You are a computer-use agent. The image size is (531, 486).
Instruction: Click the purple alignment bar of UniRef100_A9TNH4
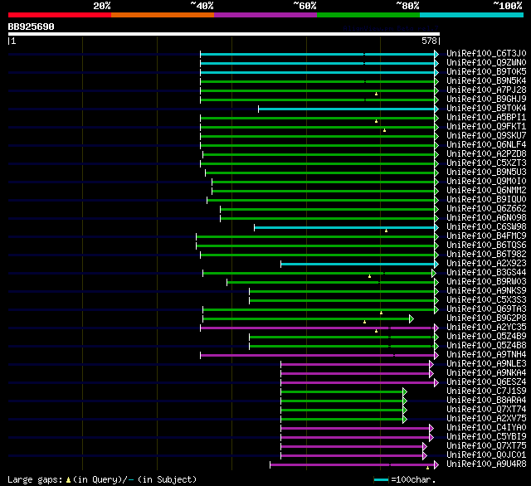tap(317, 355)
